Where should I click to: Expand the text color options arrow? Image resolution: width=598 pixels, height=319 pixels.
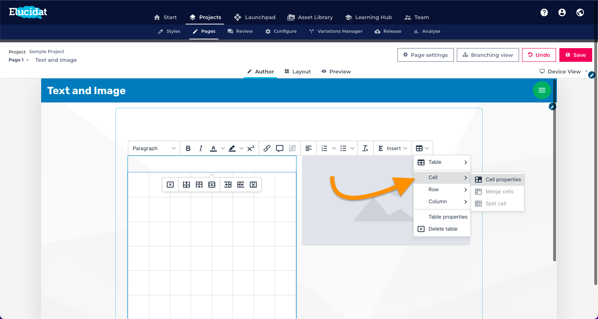223,149
